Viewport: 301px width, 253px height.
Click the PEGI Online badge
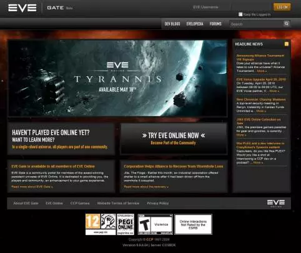click(126, 224)
